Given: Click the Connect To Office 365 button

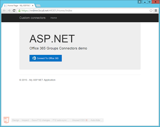Looking at the screenshot, I should point(45,58).
